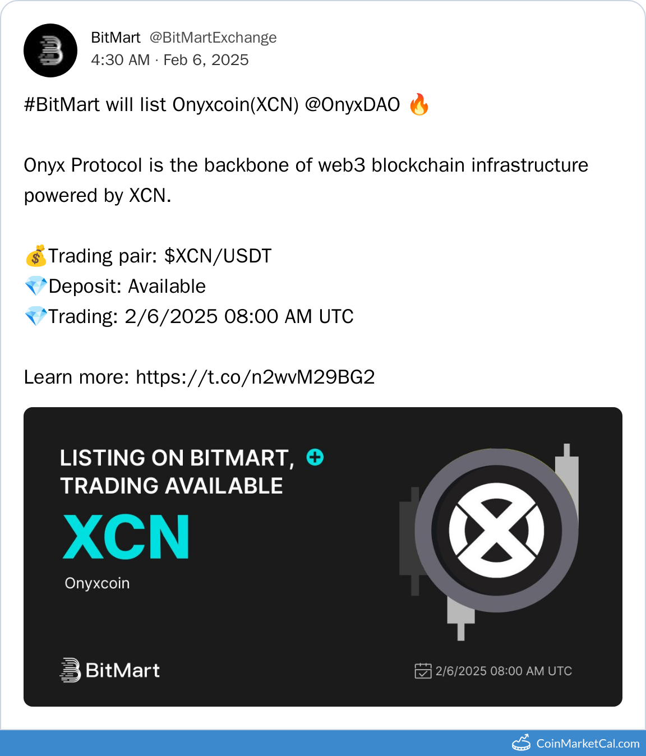The height and width of the screenshot is (756, 646).
Task: Click the large XCN ticker text
Action: pos(126,537)
